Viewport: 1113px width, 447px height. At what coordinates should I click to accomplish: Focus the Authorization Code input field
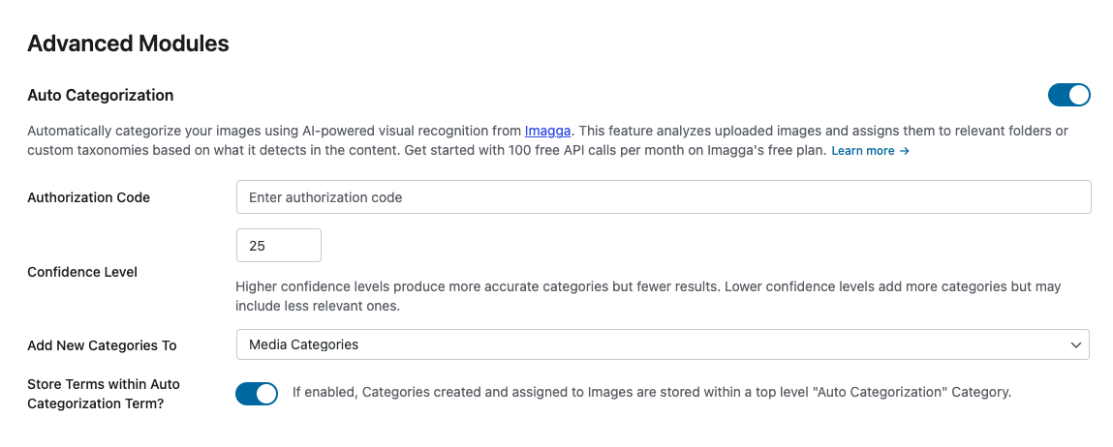click(x=664, y=197)
